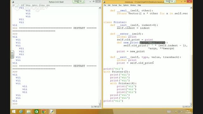Close the classes.py editor window
203x114 pixels.
click(x=190, y=1)
